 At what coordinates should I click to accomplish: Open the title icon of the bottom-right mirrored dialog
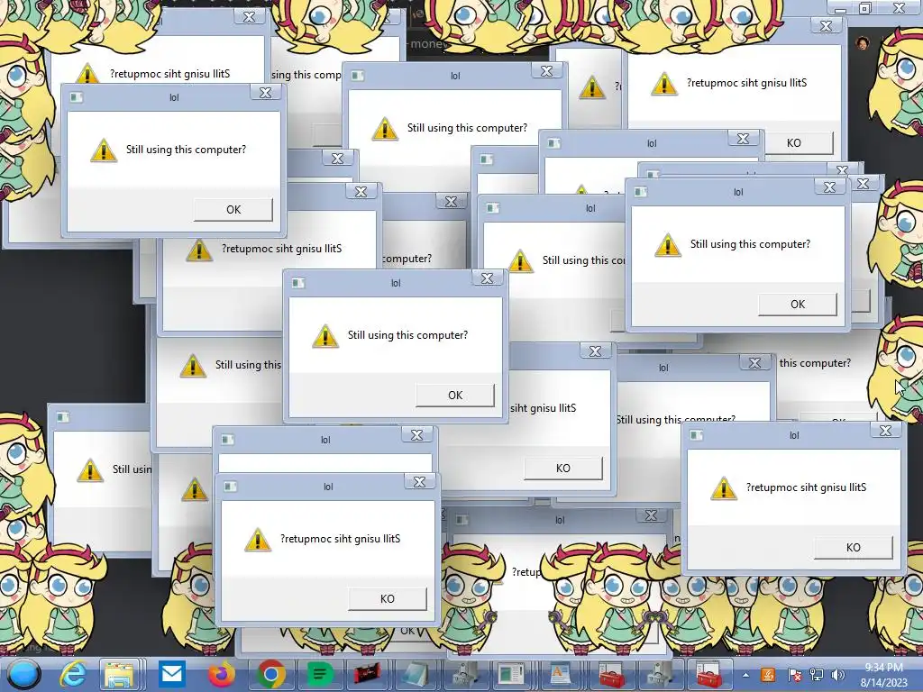tap(697, 435)
